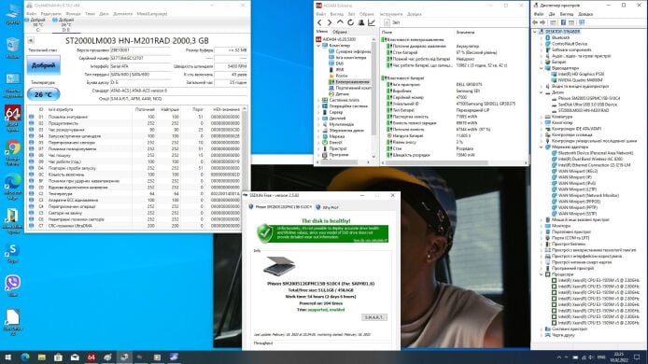648x364 pixels.
Task: Switch to Phison drive tab in SSDLife
Action: click(x=280, y=207)
